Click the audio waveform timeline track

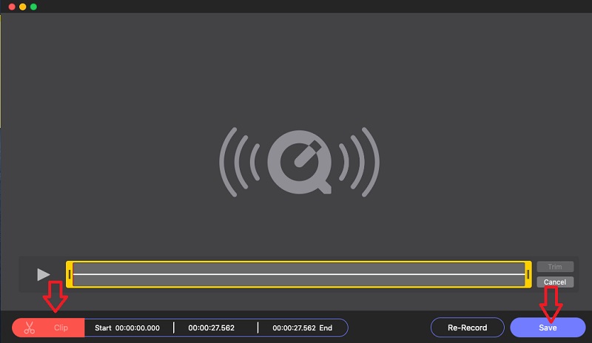pyautogui.click(x=299, y=274)
